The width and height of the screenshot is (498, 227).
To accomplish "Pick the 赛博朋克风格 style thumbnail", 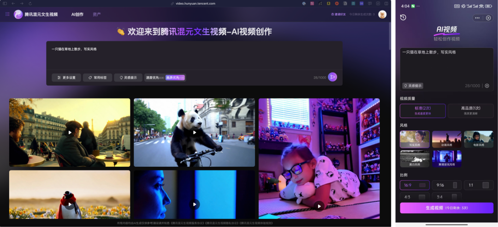I will 446,159.
